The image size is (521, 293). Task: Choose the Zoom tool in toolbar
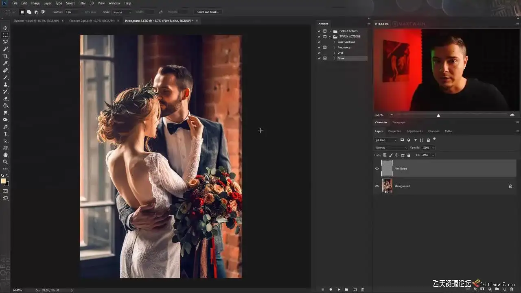click(5, 162)
